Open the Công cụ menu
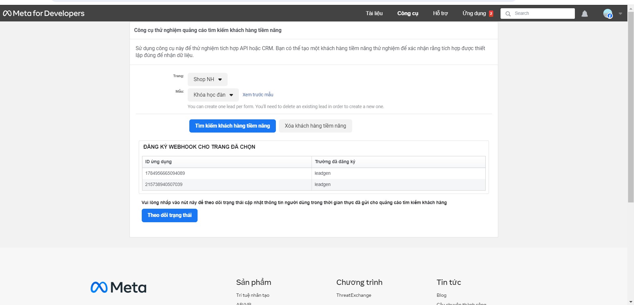The width and height of the screenshot is (634, 305). (x=408, y=13)
